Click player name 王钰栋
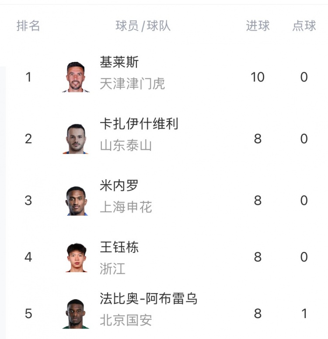The image size is (328, 339). click(x=119, y=247)
